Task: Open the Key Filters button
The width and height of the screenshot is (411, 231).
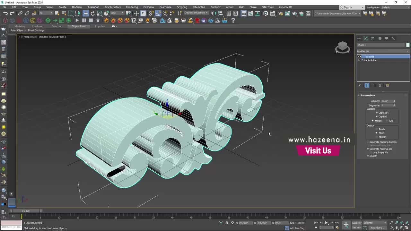Action: (x=377, y=228)
